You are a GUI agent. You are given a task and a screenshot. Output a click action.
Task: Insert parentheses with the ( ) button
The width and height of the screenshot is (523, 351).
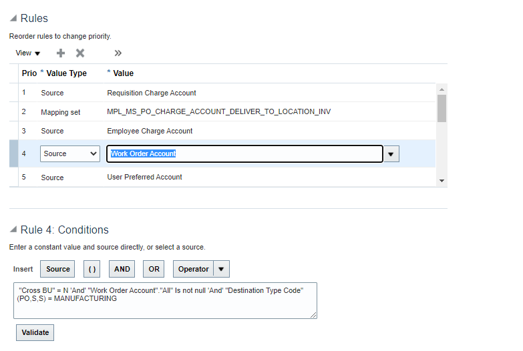pos(92,269)
